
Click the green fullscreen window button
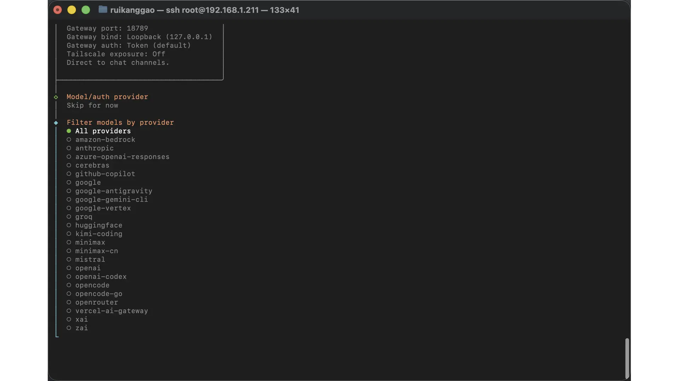pos(86,10)
